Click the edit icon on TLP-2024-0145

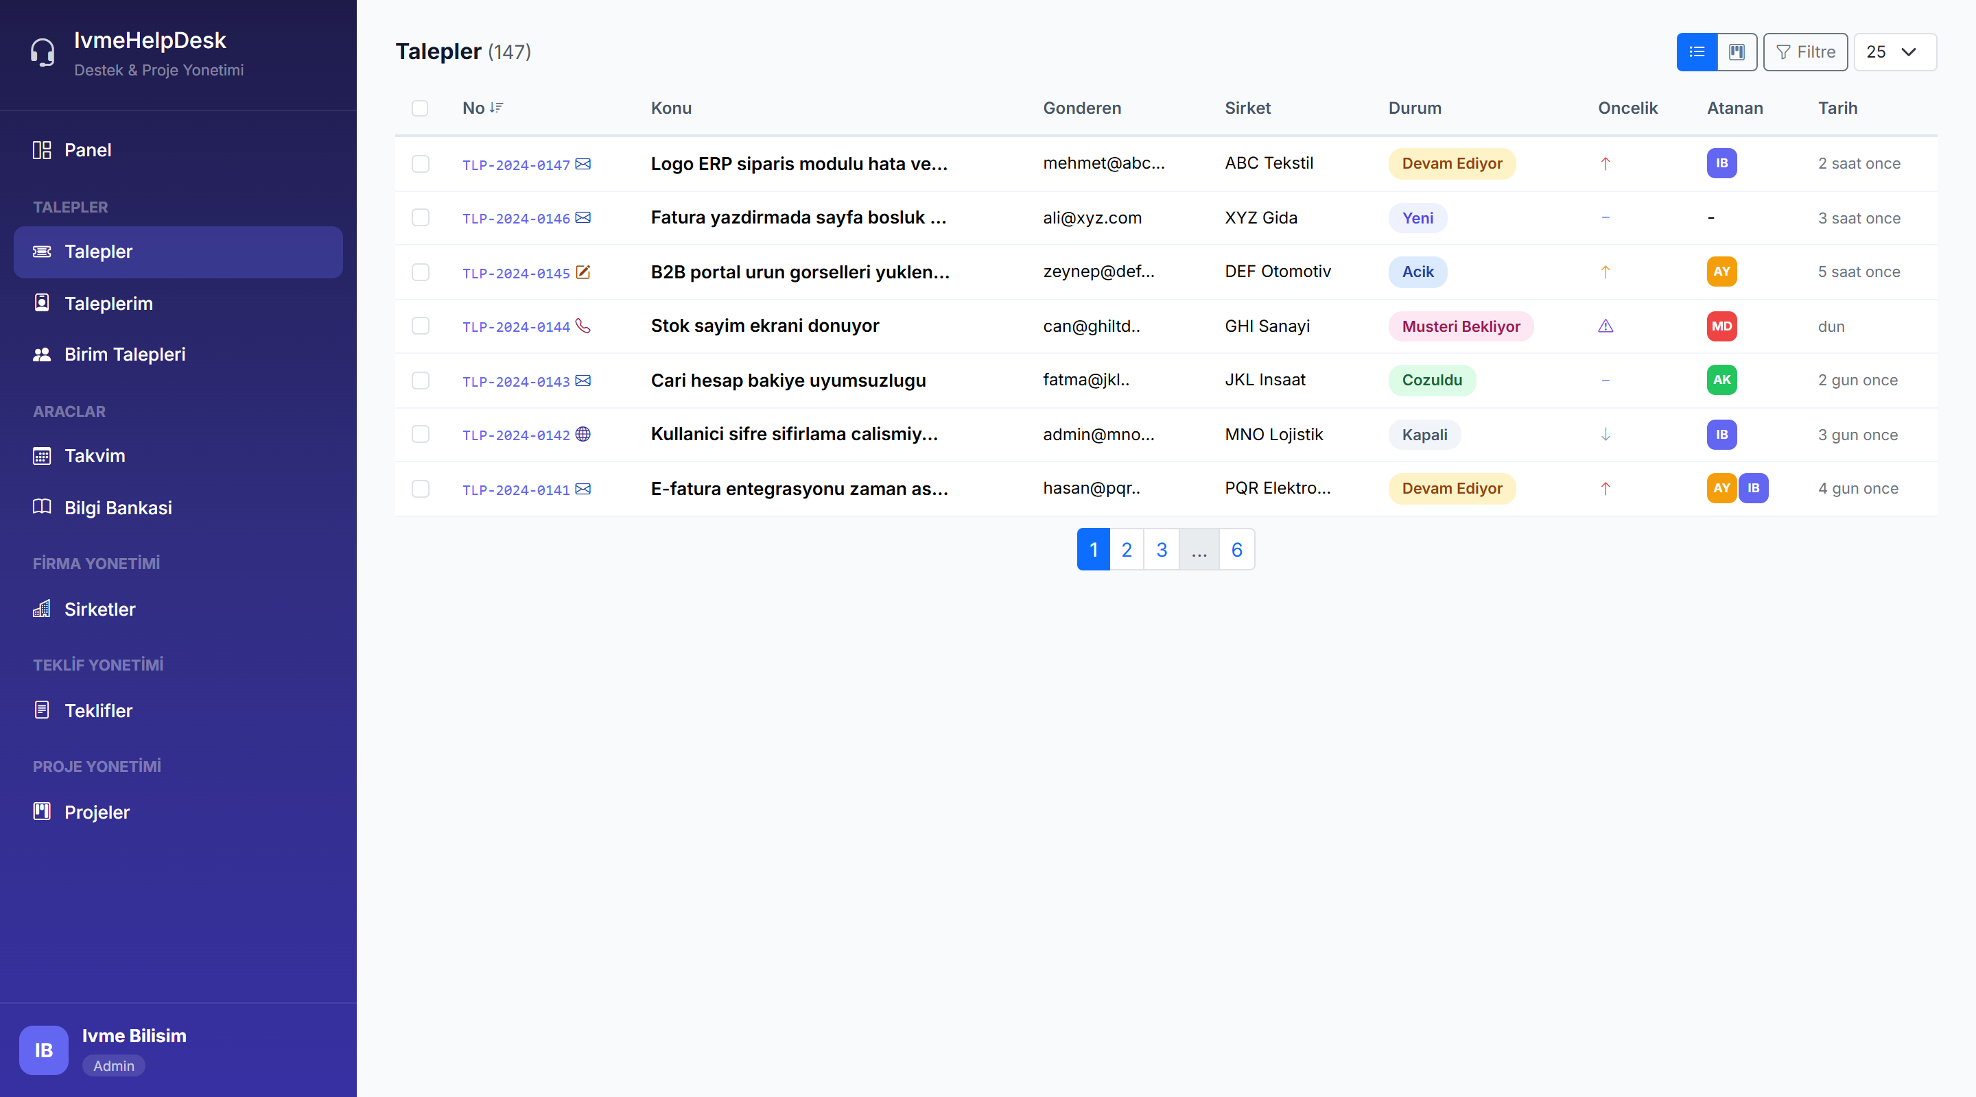(x=583, y=272)
